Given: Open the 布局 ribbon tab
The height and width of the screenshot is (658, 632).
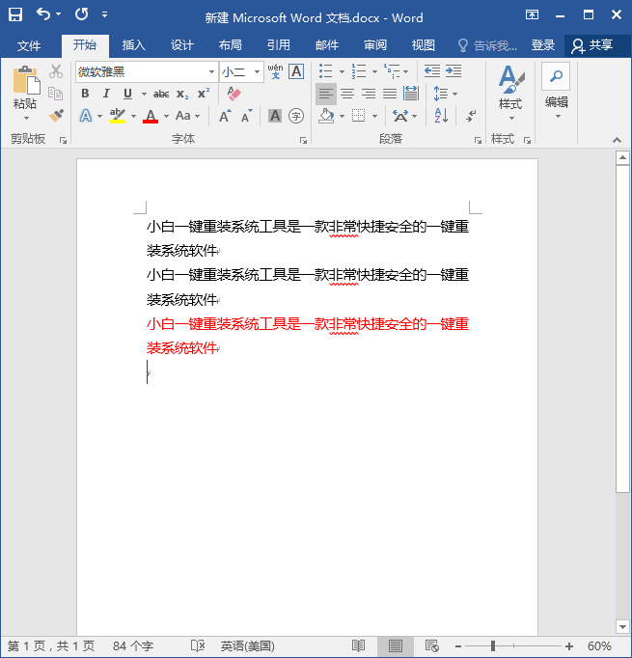Looking at the screenshot, I should coord(230,45).
